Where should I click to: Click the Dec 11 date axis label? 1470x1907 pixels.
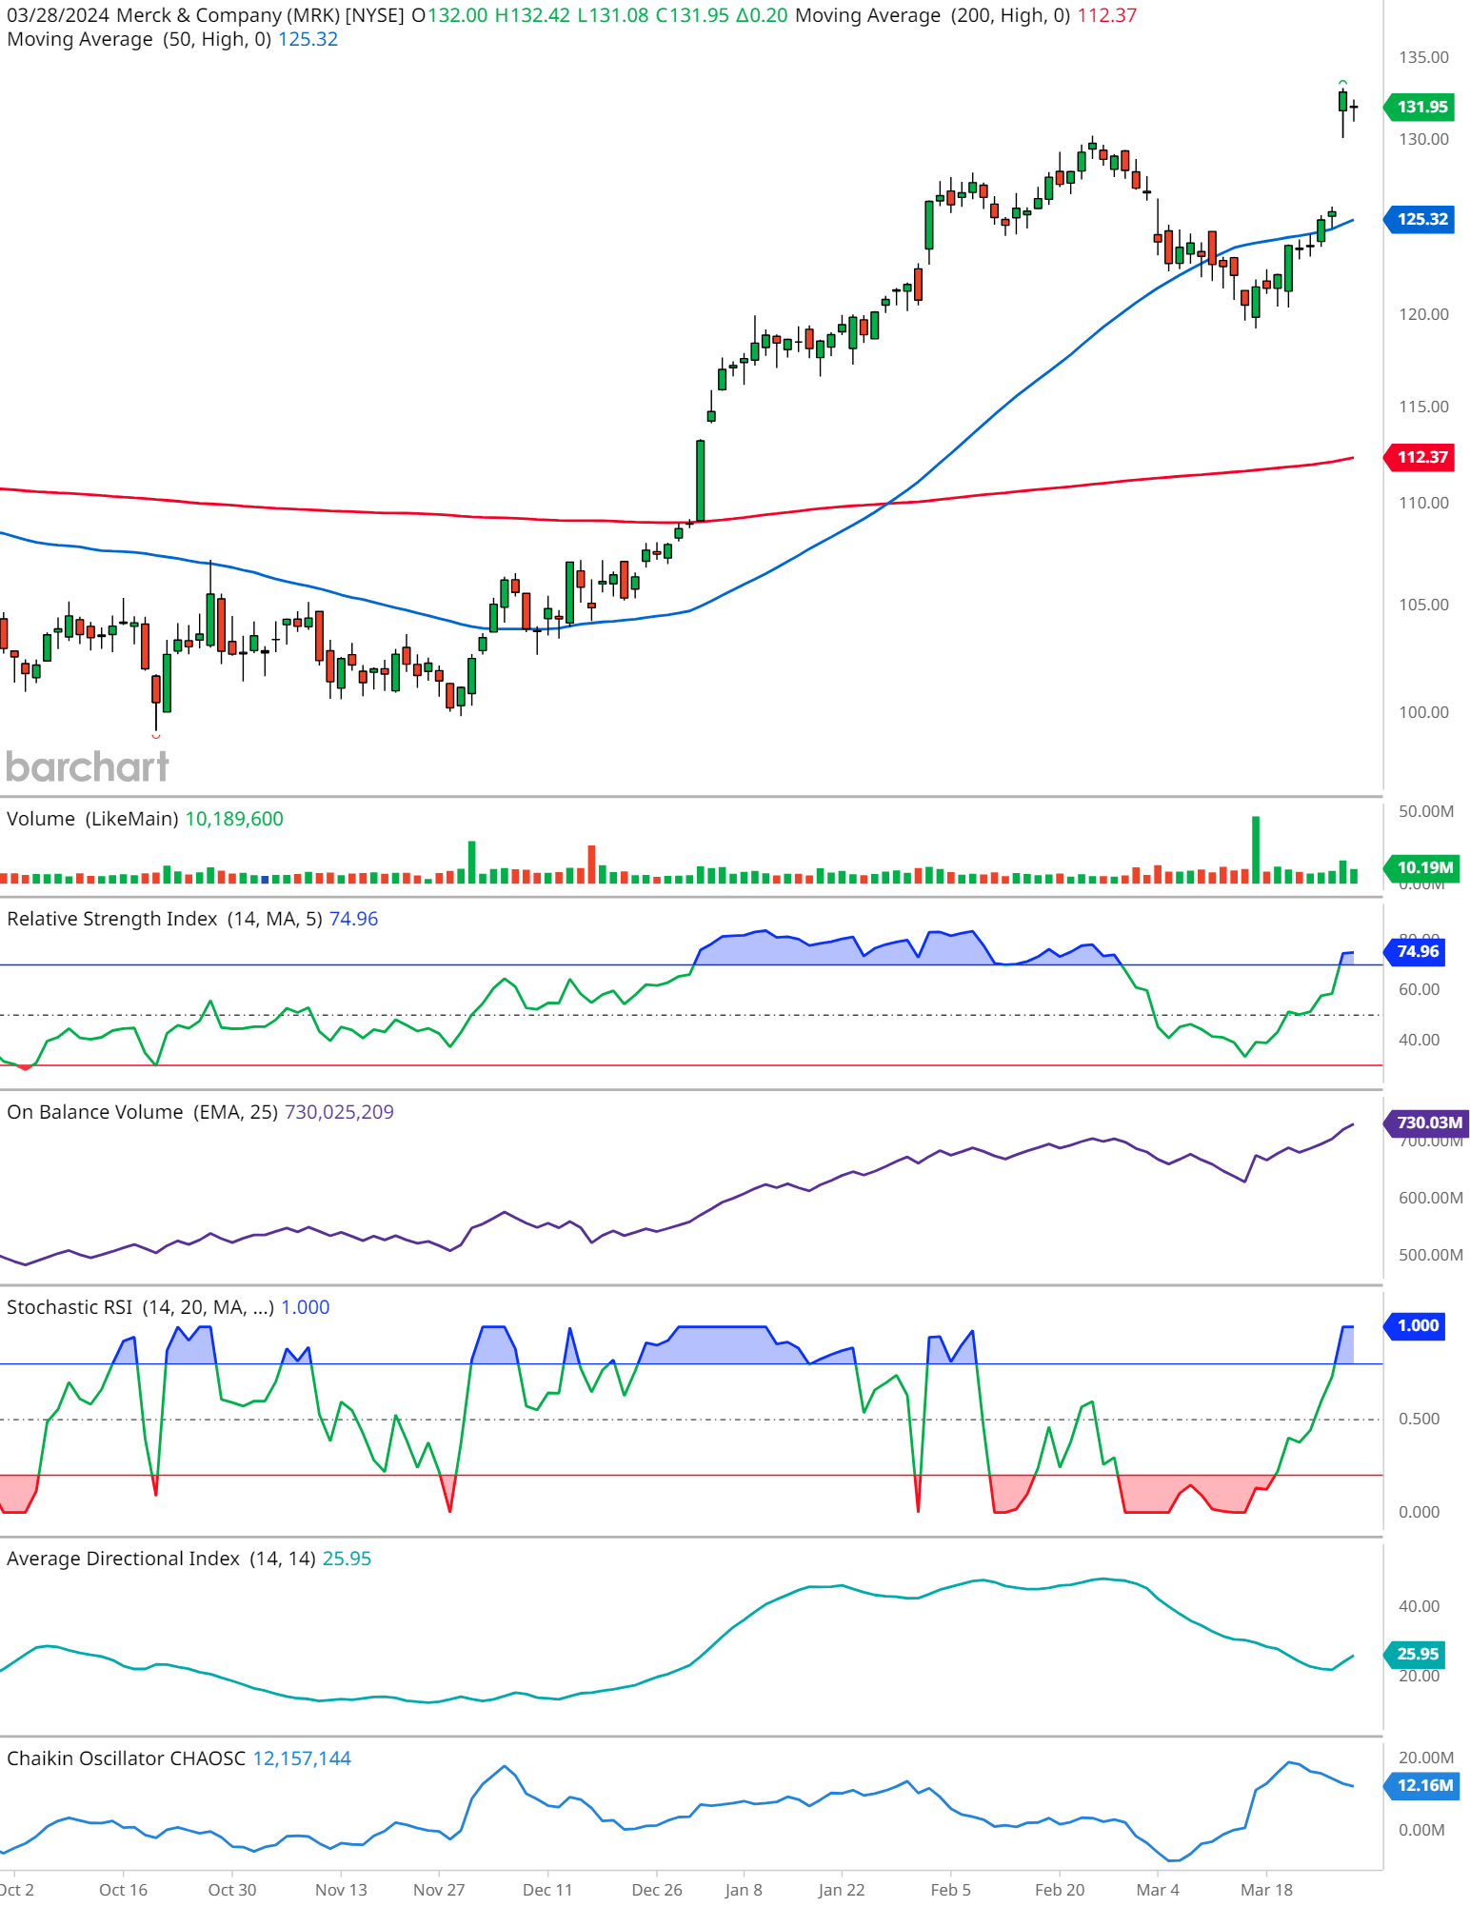point(547,1890)
